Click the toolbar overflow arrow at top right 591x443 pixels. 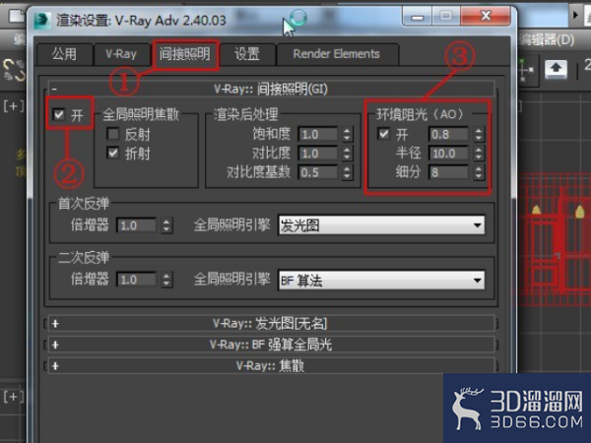575,15
